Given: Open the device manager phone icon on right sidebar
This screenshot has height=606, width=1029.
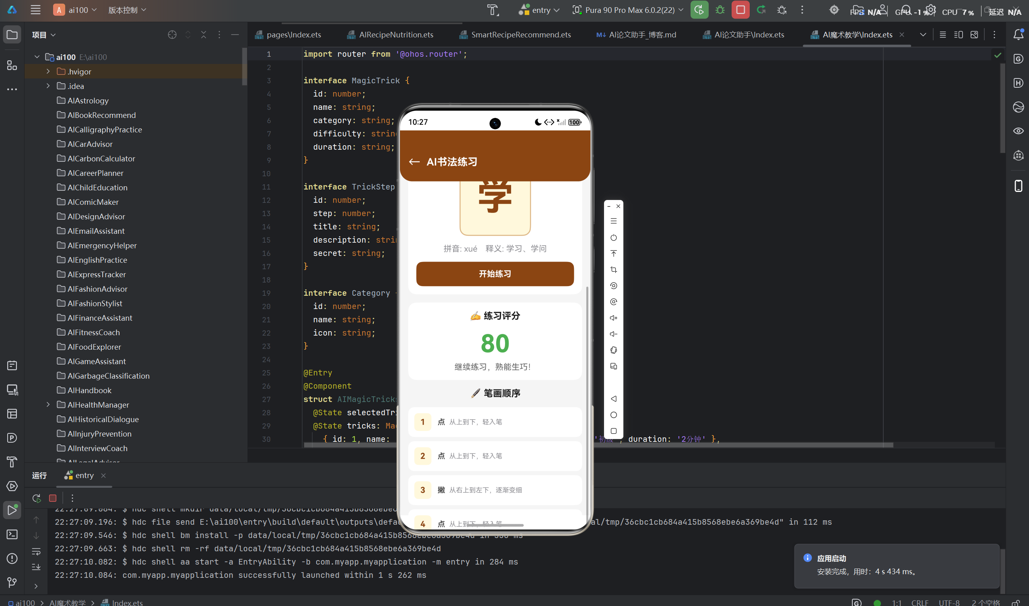Looking at the screenshot, I should tap(1019, 186).
